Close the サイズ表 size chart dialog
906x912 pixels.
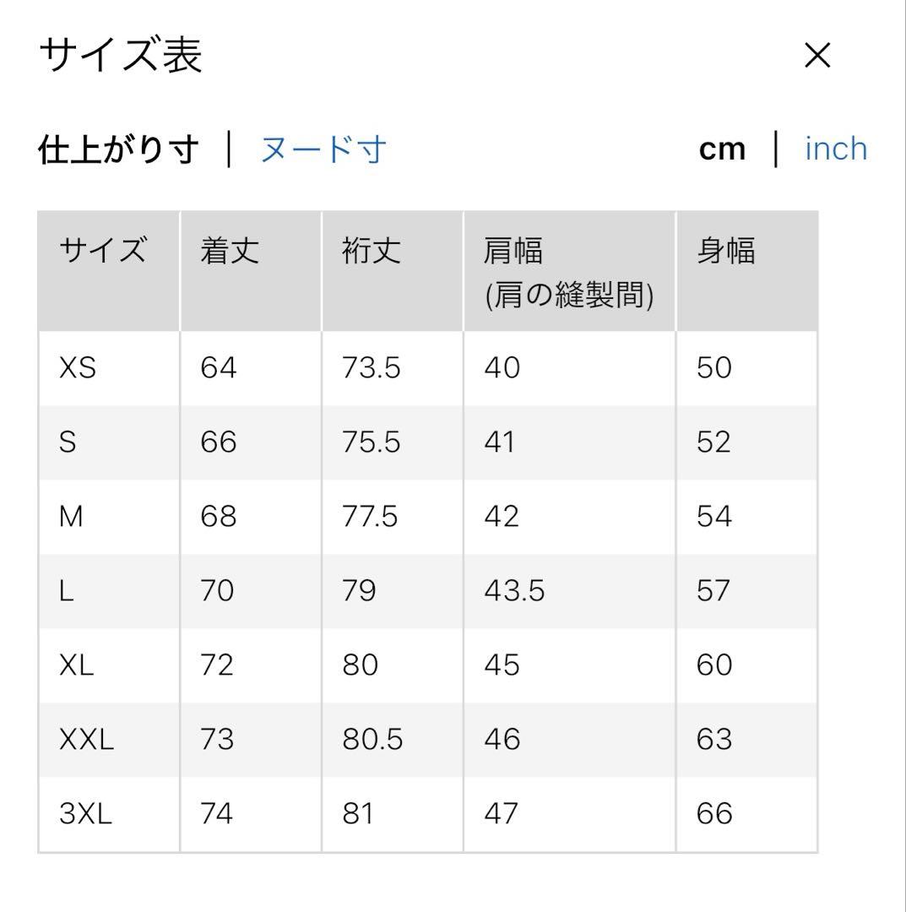click(x=817, y=55)
